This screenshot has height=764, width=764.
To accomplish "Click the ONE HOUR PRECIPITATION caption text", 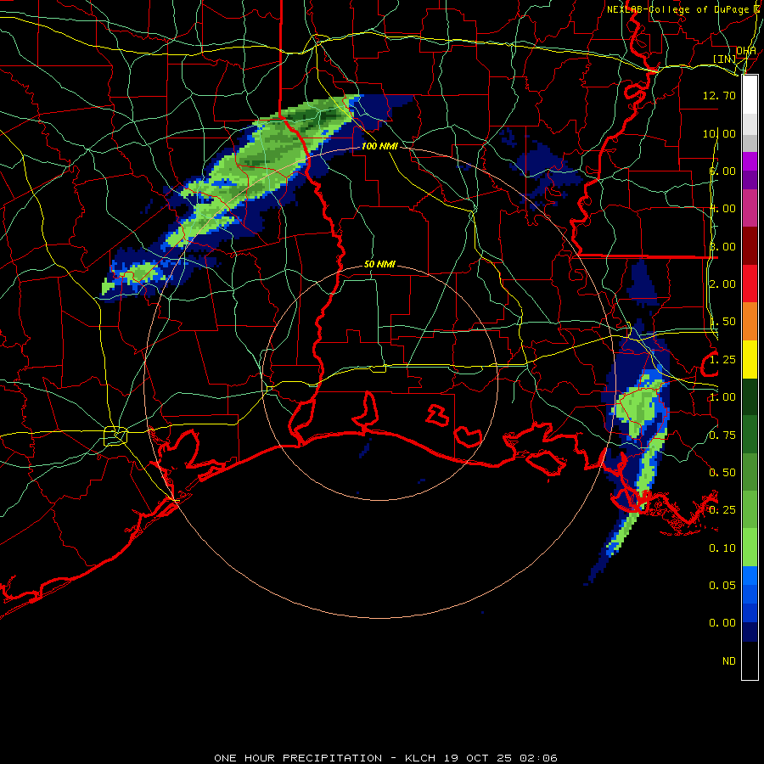I will click(298, 758).
